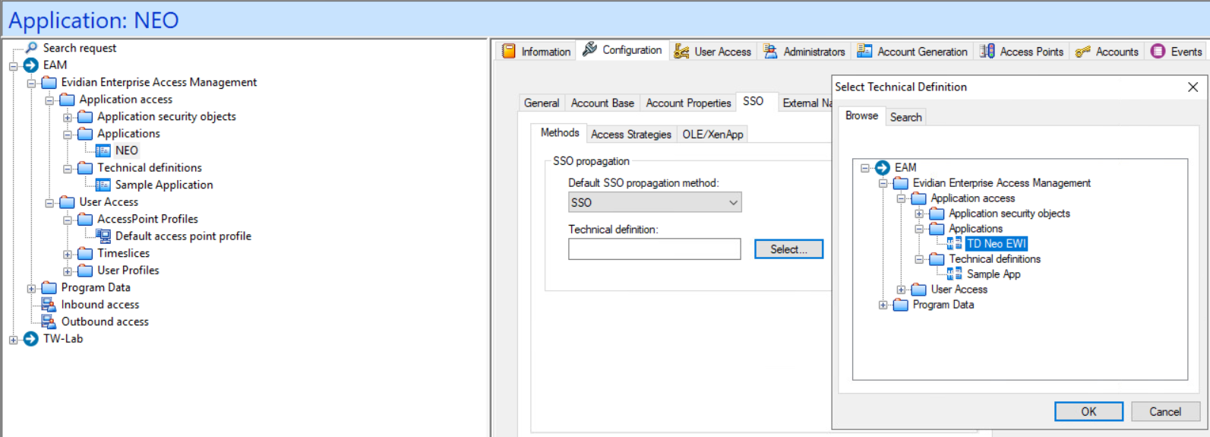Open the Access Strategies sub-tab
Screen dimensions: 1210x437
click(631, 135)
